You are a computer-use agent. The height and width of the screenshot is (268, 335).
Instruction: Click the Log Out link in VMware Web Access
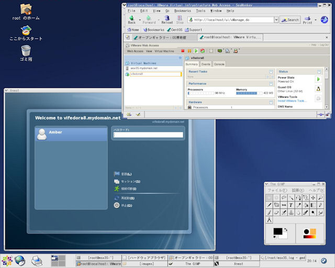[325, 45]
